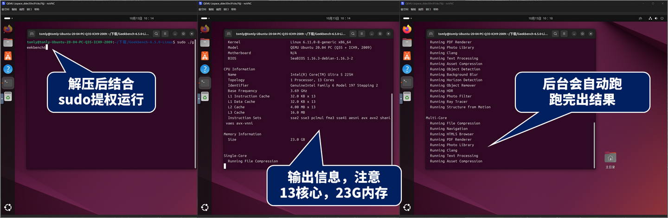Open the zh input source indicator
Image resolution: width=668 pixels, height=218 pixels.
coord(640,18)
